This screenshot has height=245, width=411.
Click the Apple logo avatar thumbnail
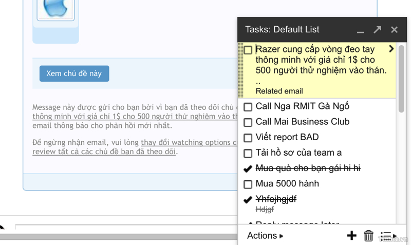coord(55,10)
